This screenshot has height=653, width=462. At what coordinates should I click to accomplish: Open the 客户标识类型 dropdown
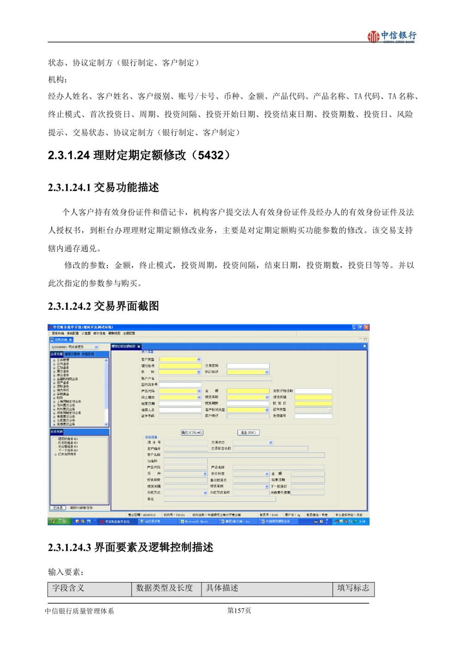(267, 410)
